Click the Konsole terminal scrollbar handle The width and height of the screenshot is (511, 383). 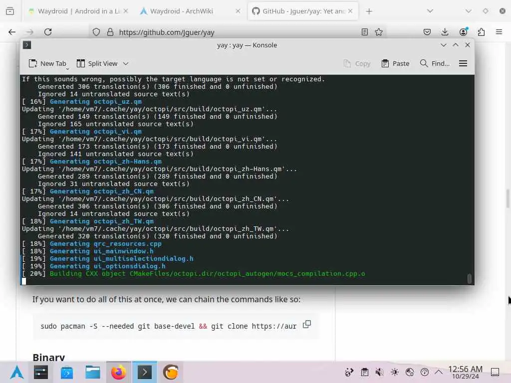tap(469, 279)
